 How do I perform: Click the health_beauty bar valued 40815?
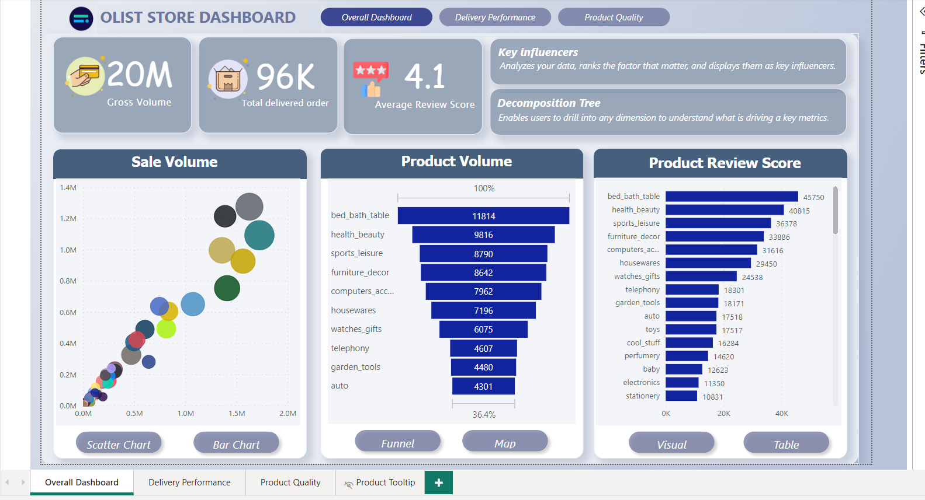pyautogui.click(x=725, y=210)
